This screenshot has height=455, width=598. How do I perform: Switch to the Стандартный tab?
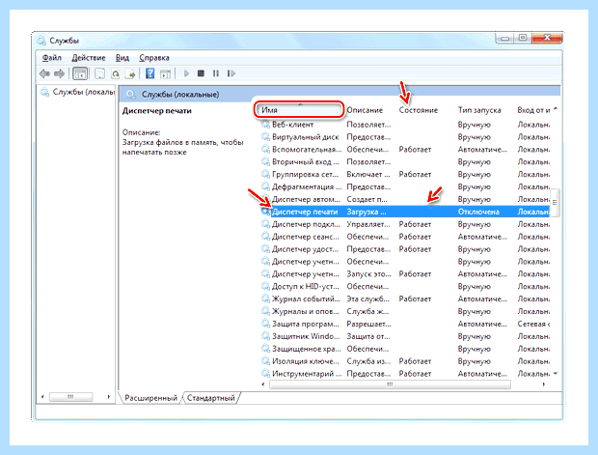[211, 398]
